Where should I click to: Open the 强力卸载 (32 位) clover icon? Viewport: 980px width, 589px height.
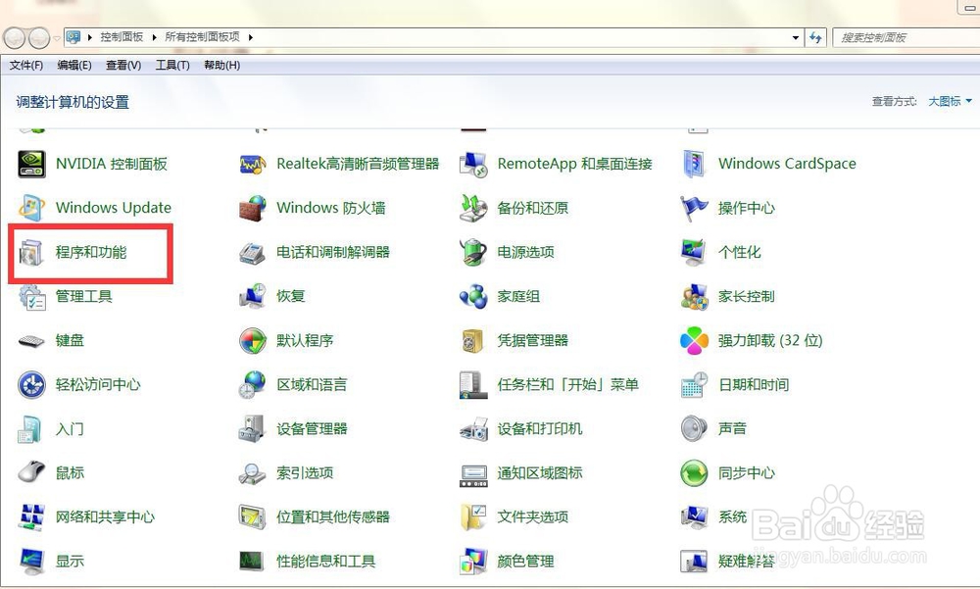[694, 341]
